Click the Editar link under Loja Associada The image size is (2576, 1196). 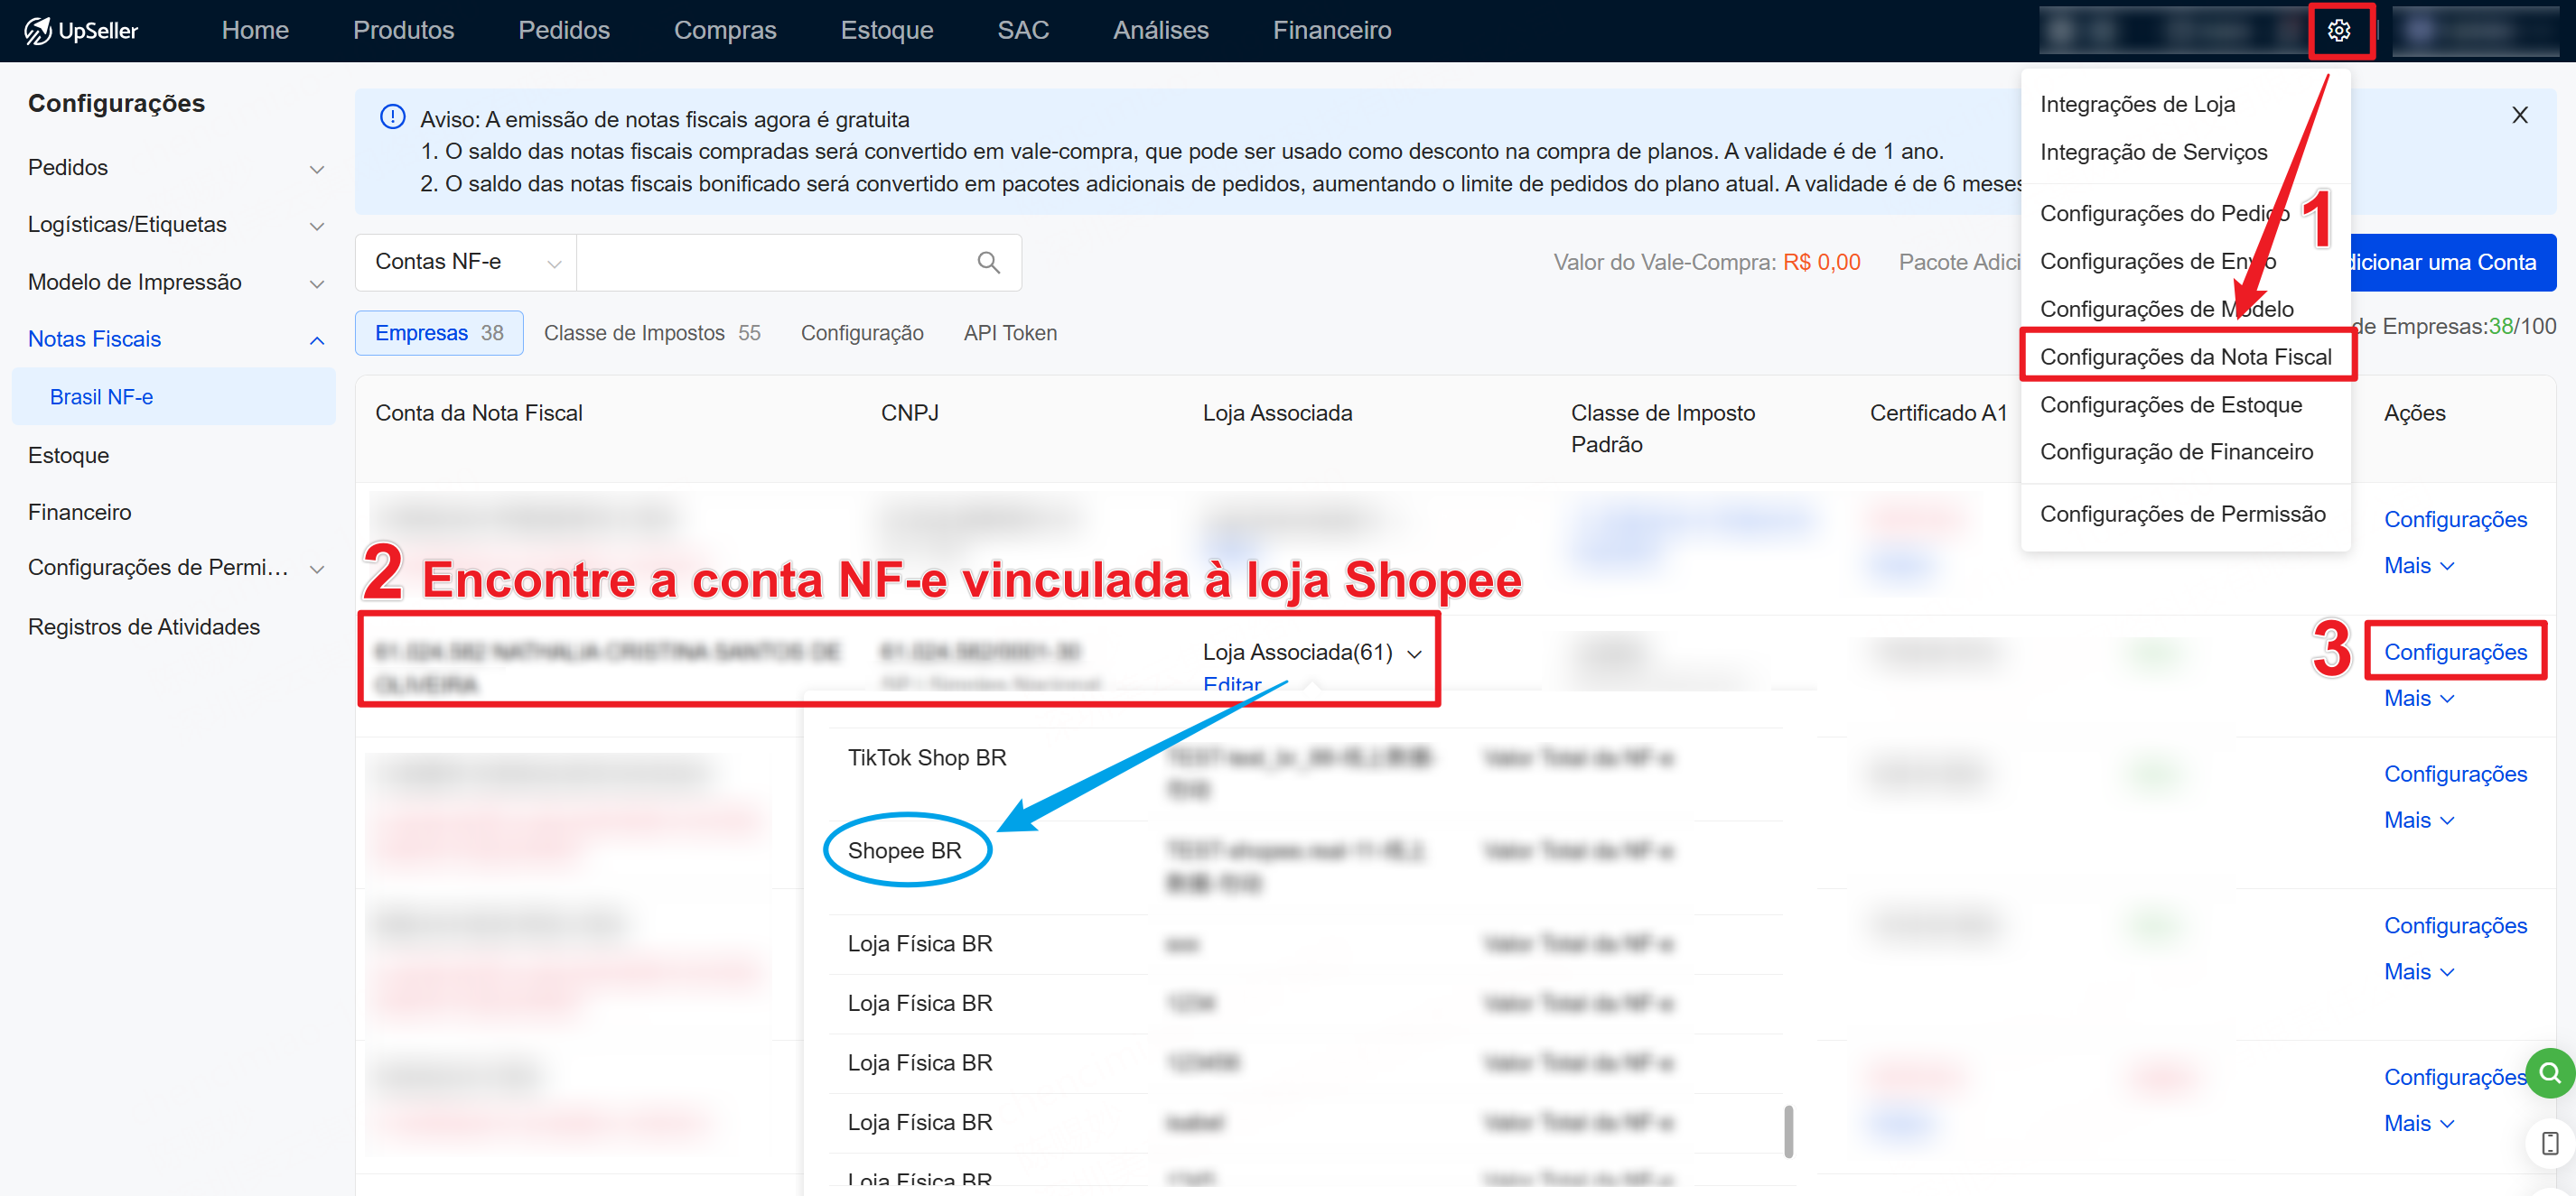1231,684
